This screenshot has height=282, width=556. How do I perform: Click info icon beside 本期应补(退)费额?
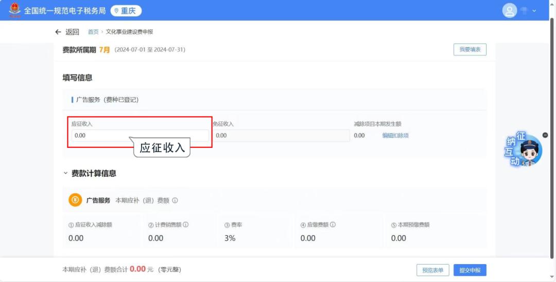pyautogui.click(x=175, y=200)
